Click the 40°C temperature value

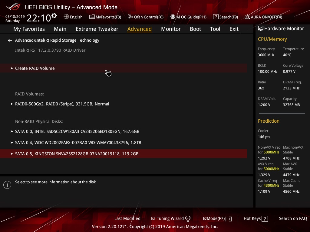pyautogui.click(x=287, y=55)
